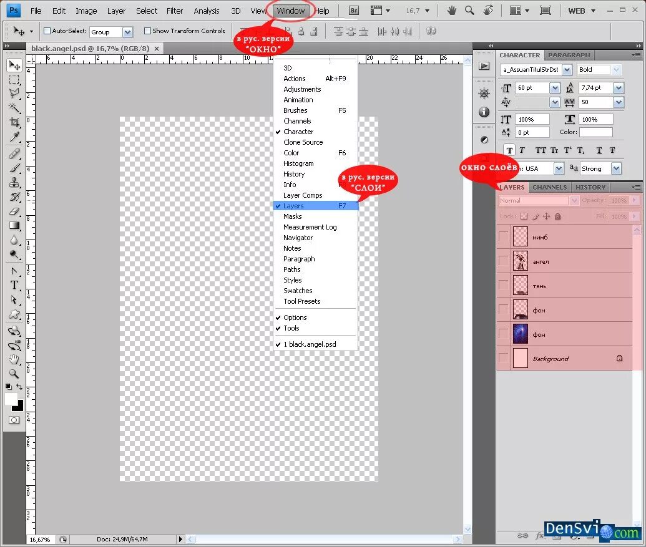The image size is (646, 547).
Task: Enable the Auto-Select checkbox
Action: (x=47, y=31)
